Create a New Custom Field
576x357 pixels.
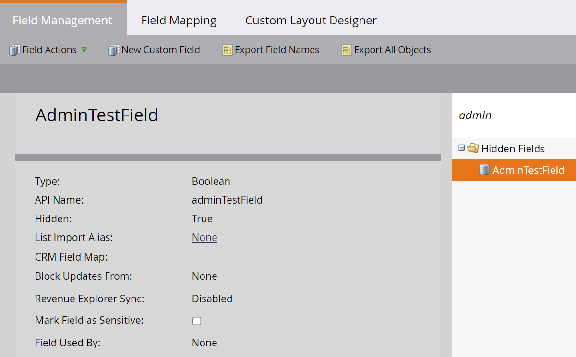(x=155, y=50)
